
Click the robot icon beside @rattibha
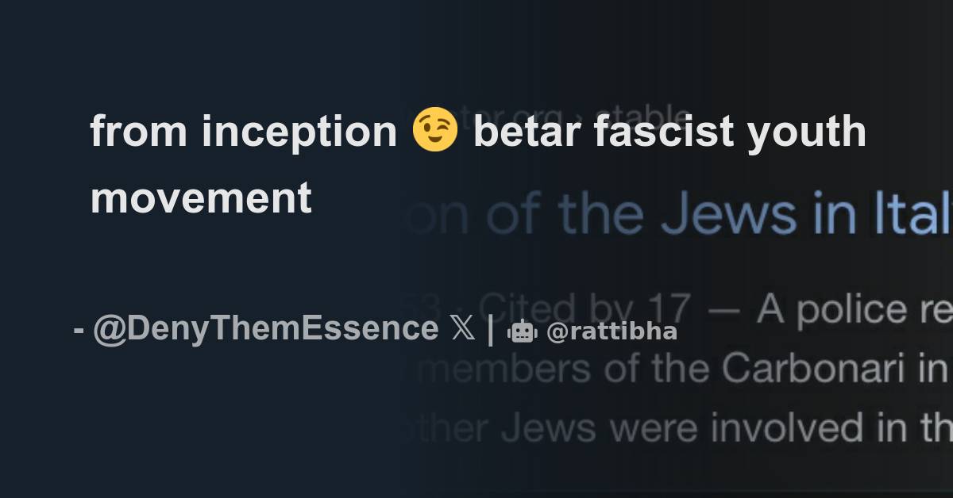522,331
